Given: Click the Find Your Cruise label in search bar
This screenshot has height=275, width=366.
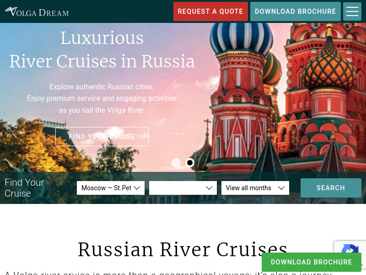Looking at the screenshot, I should coord(24,188).
